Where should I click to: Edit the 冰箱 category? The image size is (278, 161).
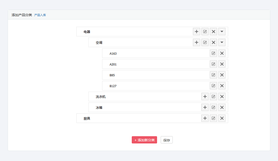[214, 108]
